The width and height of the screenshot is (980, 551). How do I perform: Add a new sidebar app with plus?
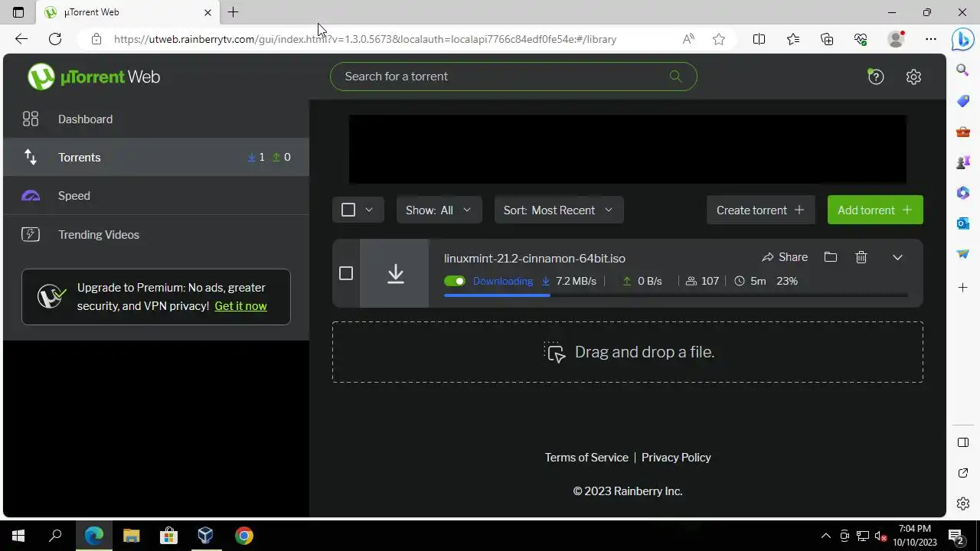coord(963,287)
